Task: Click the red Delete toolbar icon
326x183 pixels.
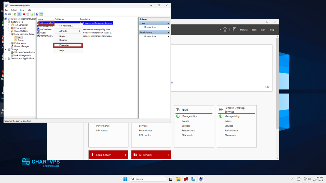Action: click(24, 14)
